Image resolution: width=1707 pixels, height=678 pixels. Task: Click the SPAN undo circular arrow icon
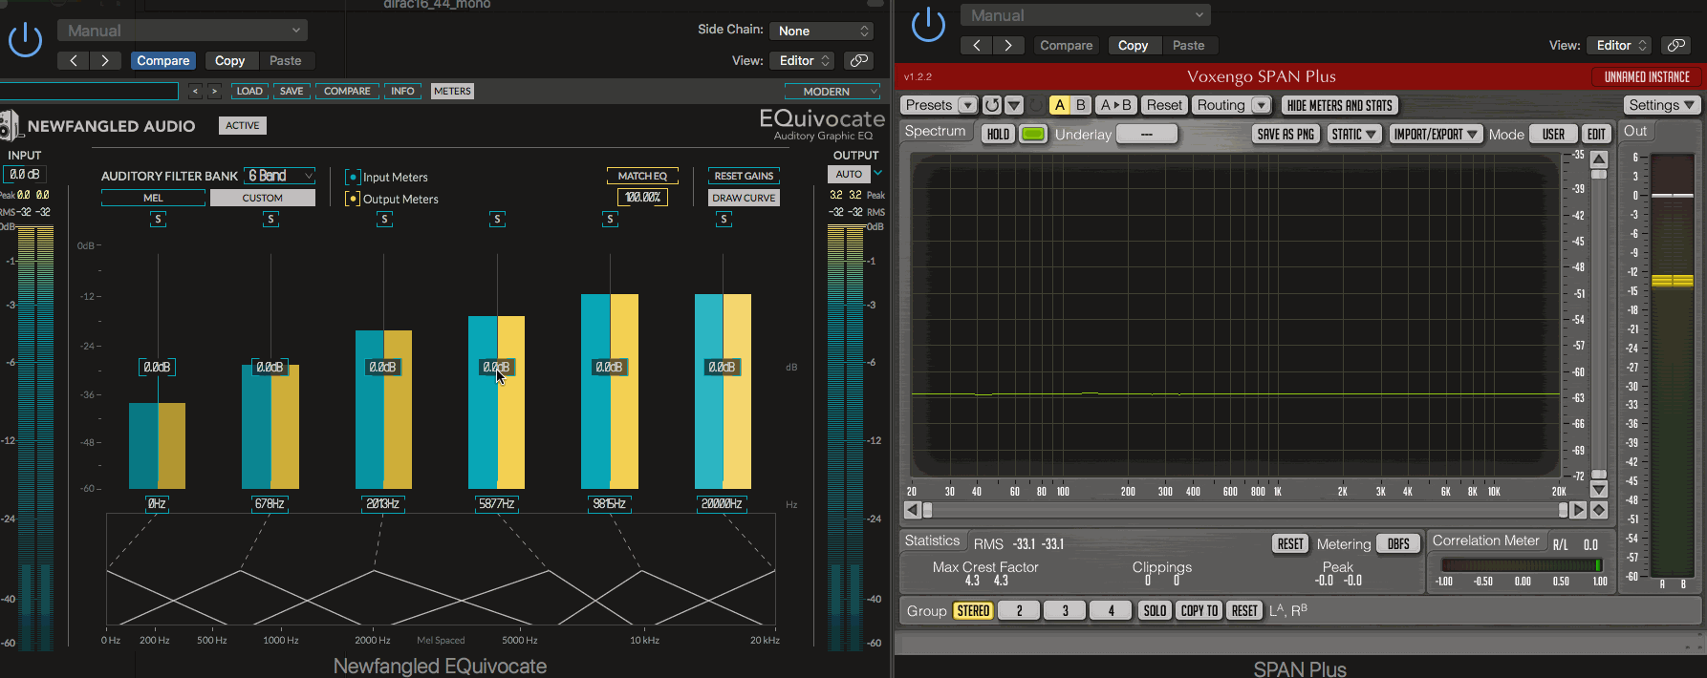[992, 105]
